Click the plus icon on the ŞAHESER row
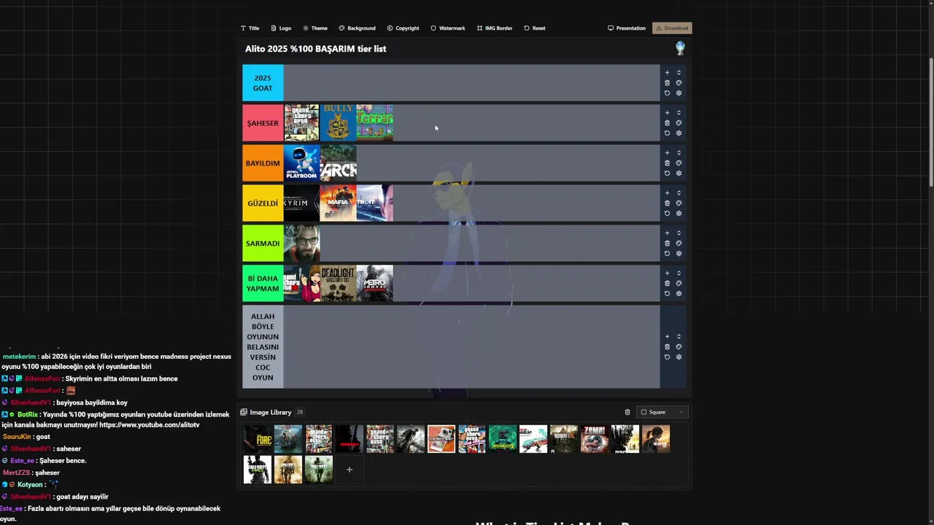The width and height of the screenshot is (934, 525). point(667,112)
